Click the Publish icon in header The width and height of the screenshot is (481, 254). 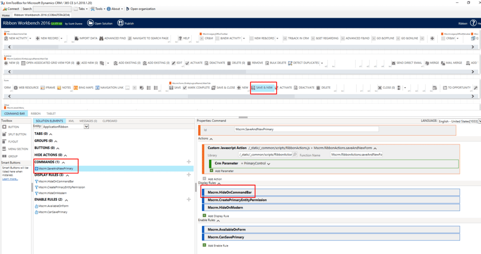click(x=120, y=23)
